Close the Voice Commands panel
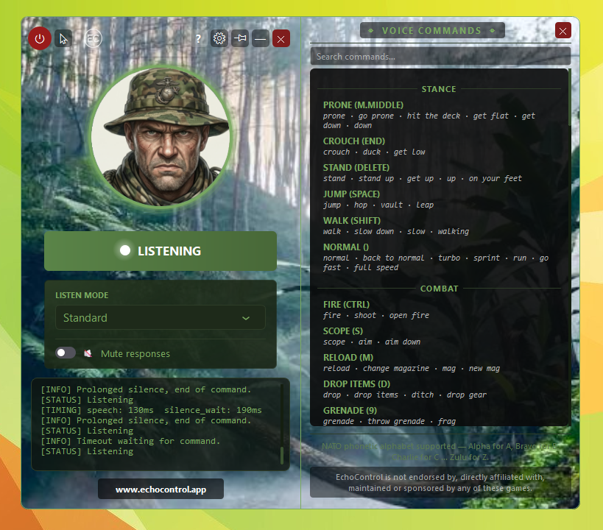This screenshot has width=603, height=530. pyautogui.click(x=563, y=30)
